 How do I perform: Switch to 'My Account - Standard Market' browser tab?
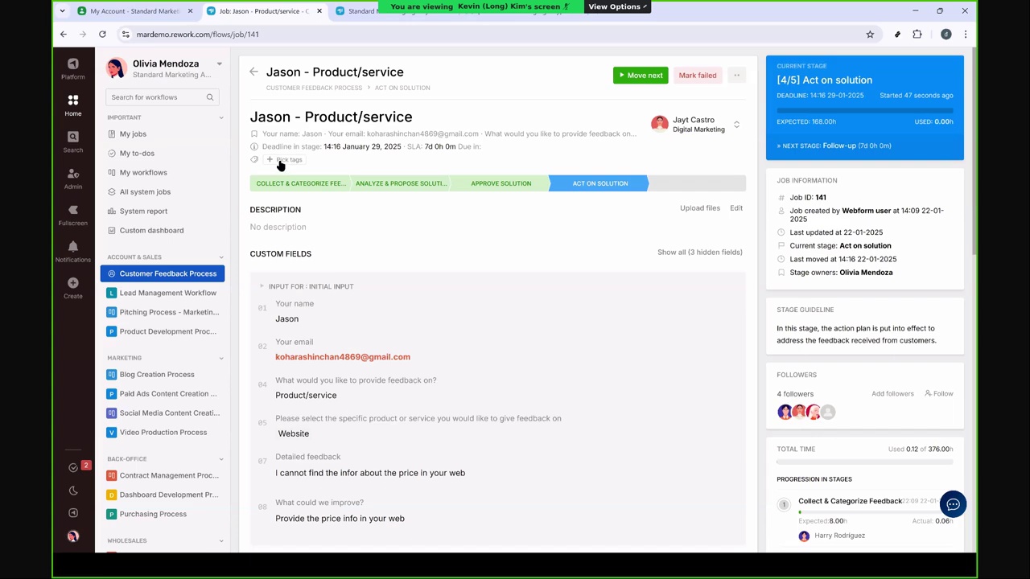[134, 11]
